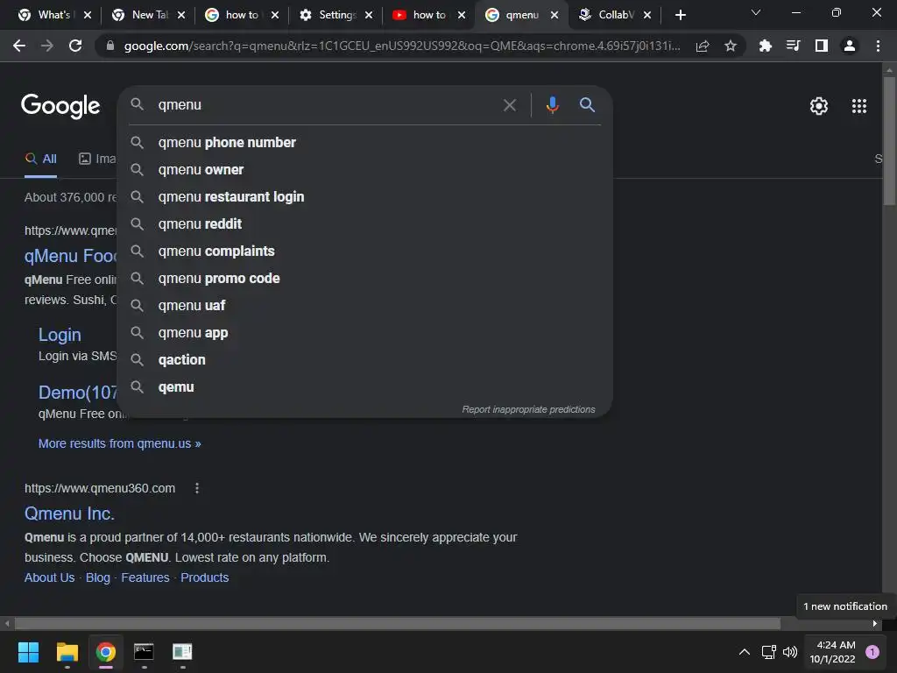
Task: Go back to previous page
Action: point(19,46)
